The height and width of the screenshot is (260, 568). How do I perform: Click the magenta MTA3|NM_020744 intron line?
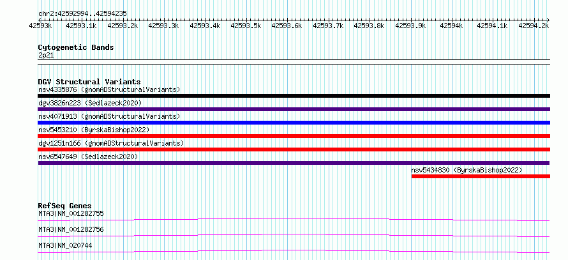pos(294,251)
